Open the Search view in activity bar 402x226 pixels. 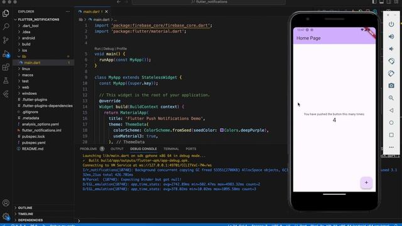pyautogui.click(x=6, y=26)
